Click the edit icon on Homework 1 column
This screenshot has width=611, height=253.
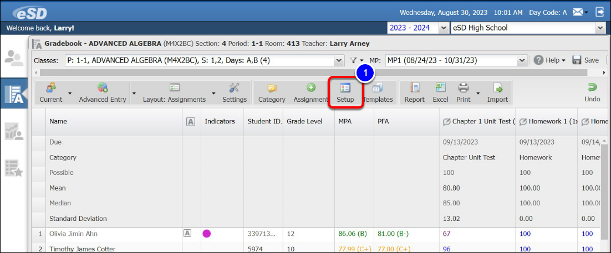[x=522, y=122]
